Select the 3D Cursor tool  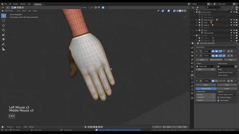(3, 20)
